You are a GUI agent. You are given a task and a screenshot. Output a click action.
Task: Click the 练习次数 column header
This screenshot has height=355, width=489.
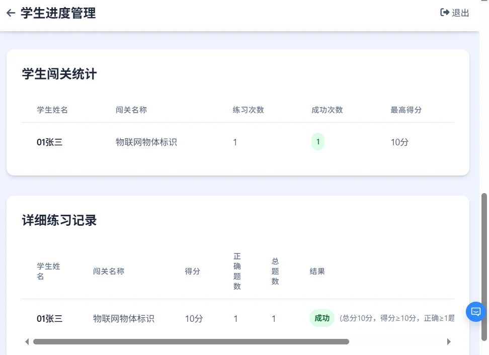coord(249,110)
